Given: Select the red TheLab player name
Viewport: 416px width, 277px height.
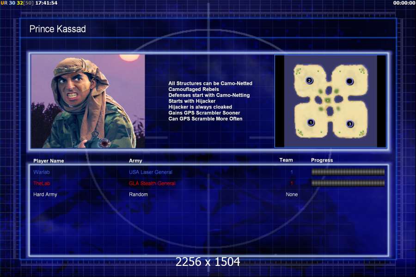Looking at the screenshot, I should pos(42,183).
